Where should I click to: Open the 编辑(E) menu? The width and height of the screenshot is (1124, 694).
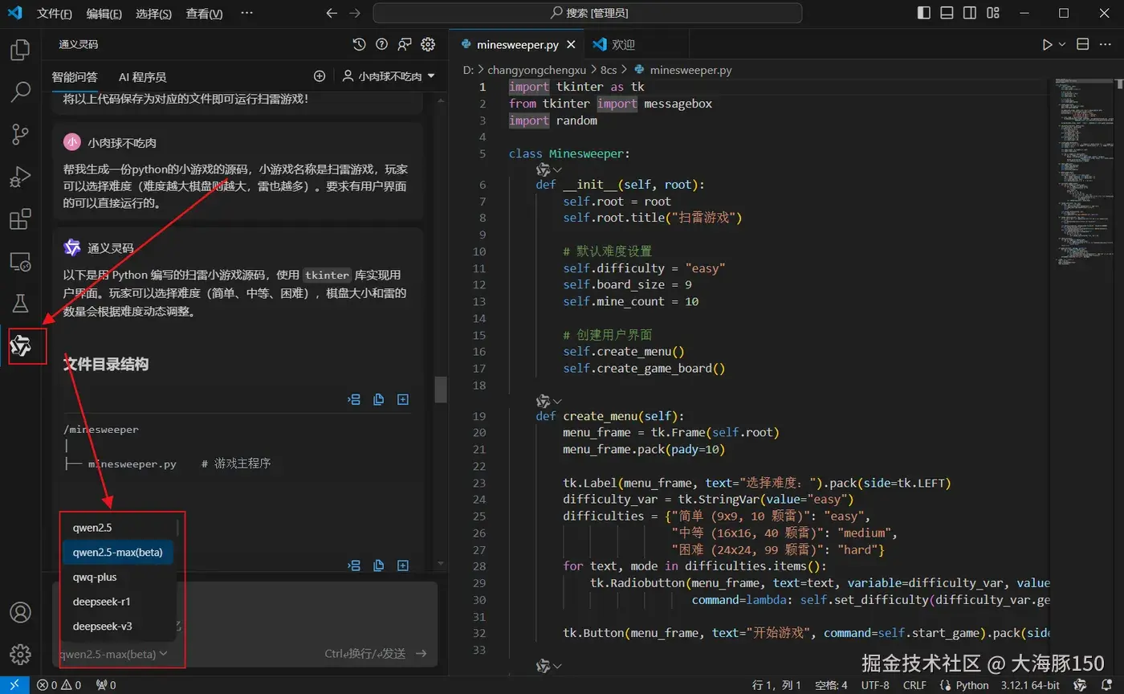104,14
